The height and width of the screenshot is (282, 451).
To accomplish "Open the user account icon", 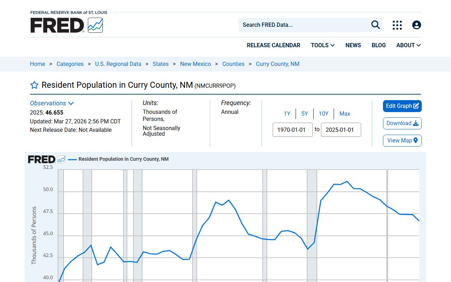I will (x=416, y=25).
